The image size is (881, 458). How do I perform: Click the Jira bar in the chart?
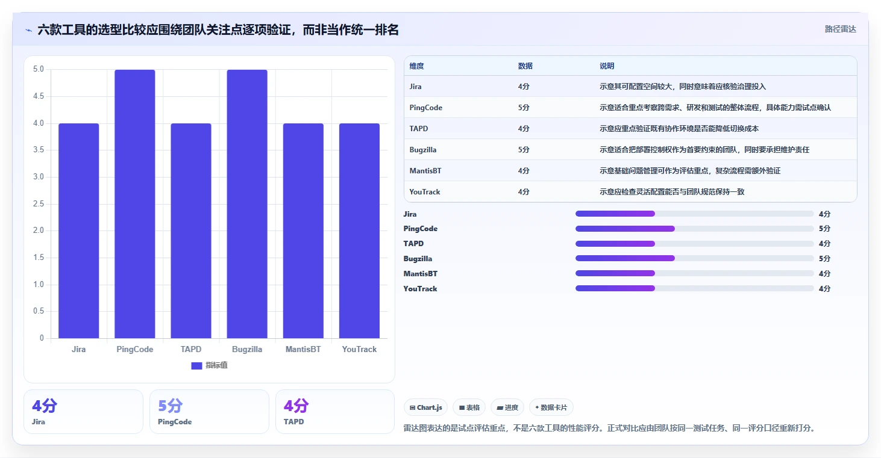[x=79, y=231]
